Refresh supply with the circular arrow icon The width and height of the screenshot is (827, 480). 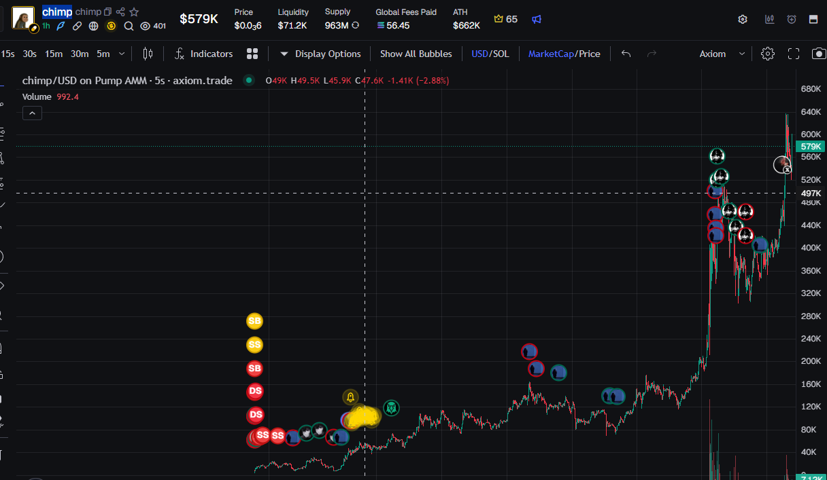click(x=355, y=26)
